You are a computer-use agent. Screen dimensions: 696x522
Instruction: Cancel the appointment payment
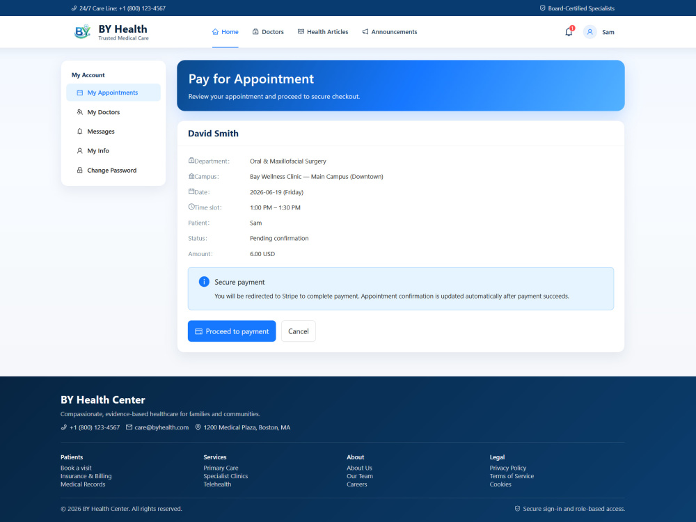(x=299, y=331)
